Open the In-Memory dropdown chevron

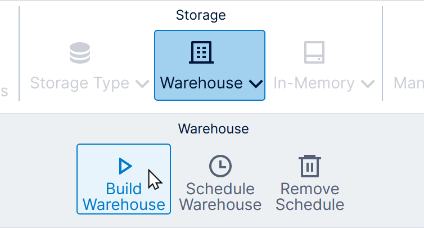pyautogui.click(x=368, y=84)
